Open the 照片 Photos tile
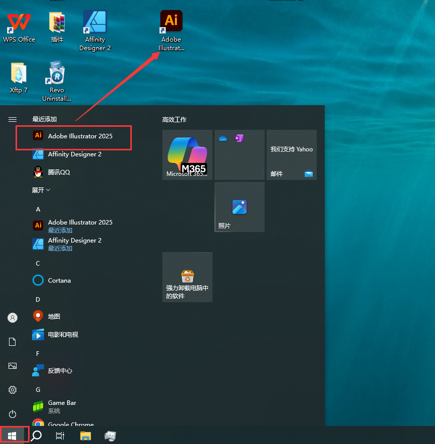The image size is (435, 444). [x=240, y=207]
